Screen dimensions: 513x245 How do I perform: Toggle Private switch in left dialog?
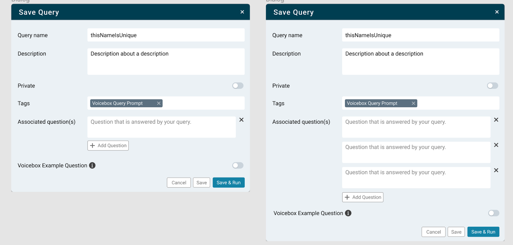pyautogui.click(x=238, y=86)
